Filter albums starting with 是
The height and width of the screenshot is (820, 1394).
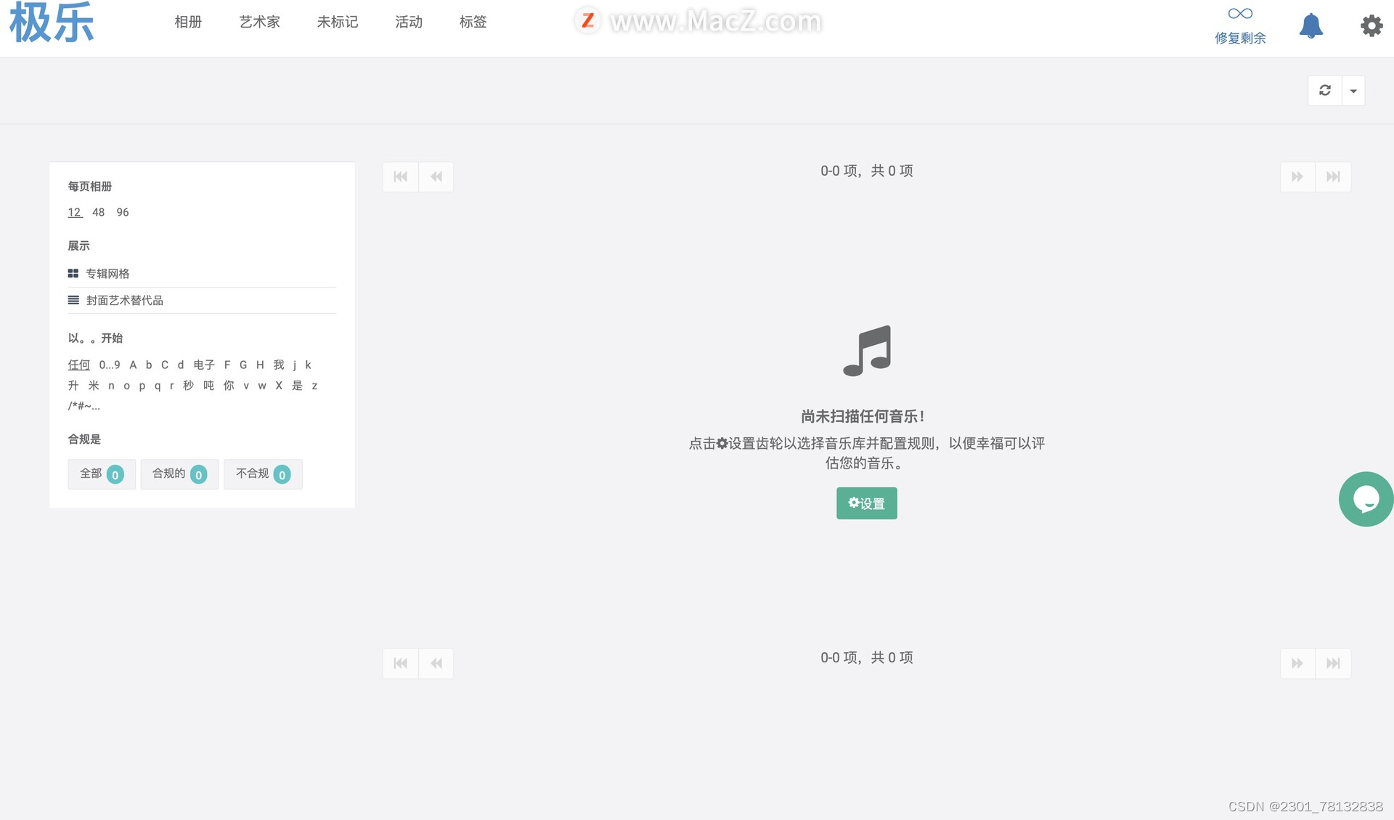(297, 385)
